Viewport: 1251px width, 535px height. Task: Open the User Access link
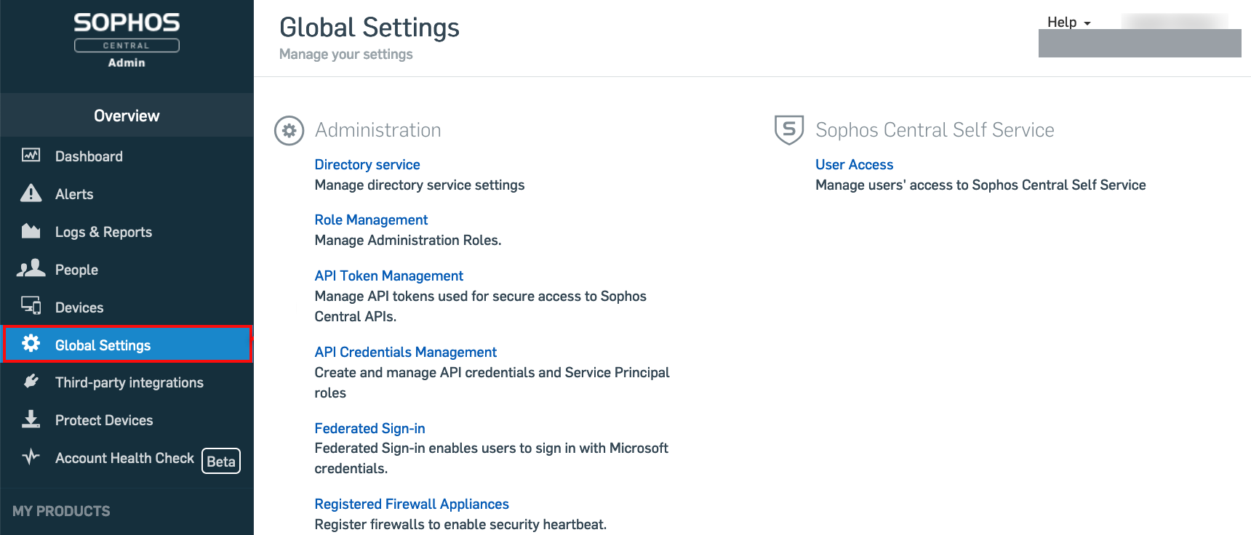click(x=854, y=165)
